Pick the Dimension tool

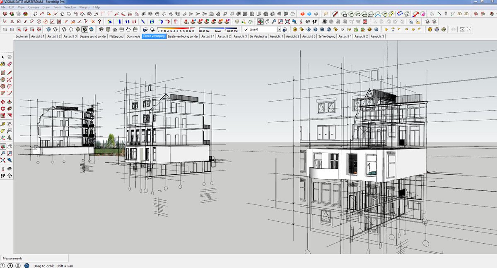point(10,124)
